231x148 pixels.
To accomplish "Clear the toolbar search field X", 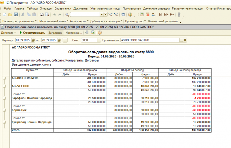I will pos(106,14).
